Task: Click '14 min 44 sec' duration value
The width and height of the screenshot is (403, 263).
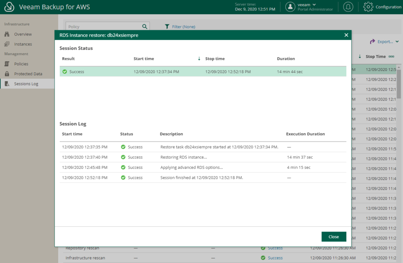Action: [x=290, y=72]
